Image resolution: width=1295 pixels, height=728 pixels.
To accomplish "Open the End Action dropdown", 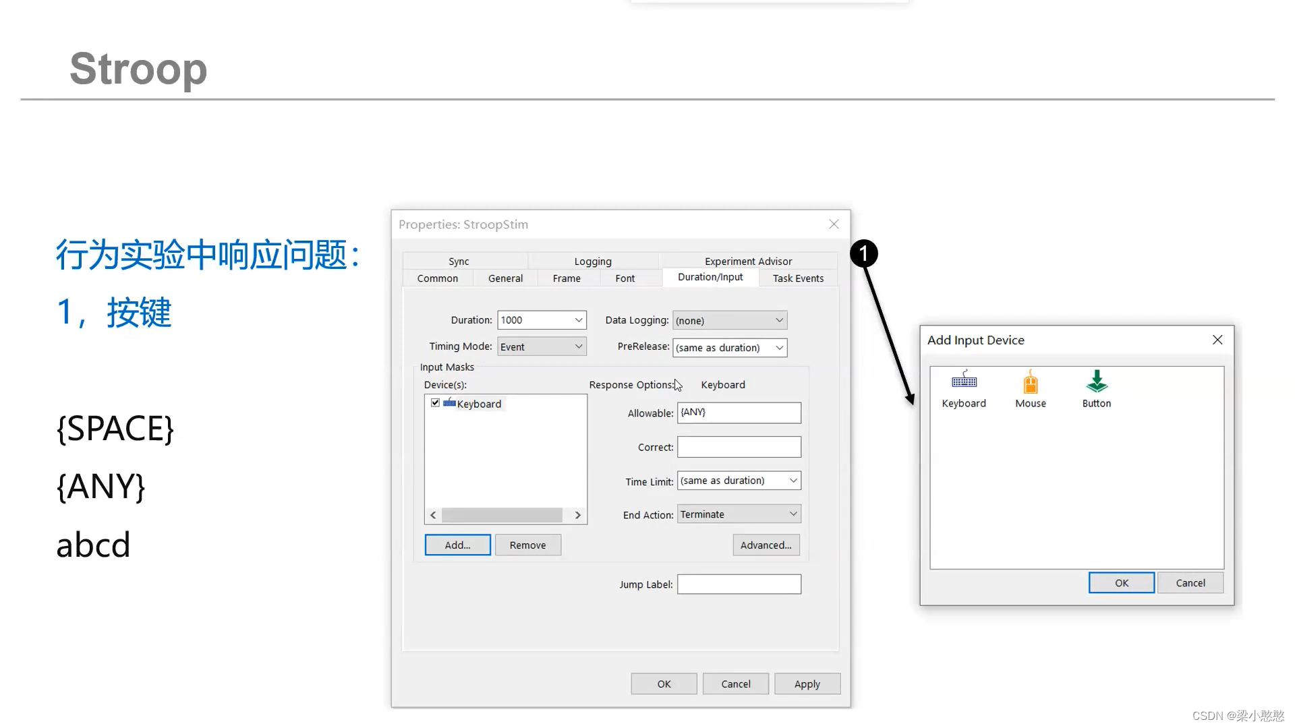I will tap(793, 514).
